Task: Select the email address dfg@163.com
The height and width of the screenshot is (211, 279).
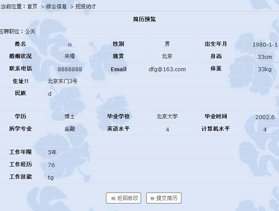Action: pos(167,69)
